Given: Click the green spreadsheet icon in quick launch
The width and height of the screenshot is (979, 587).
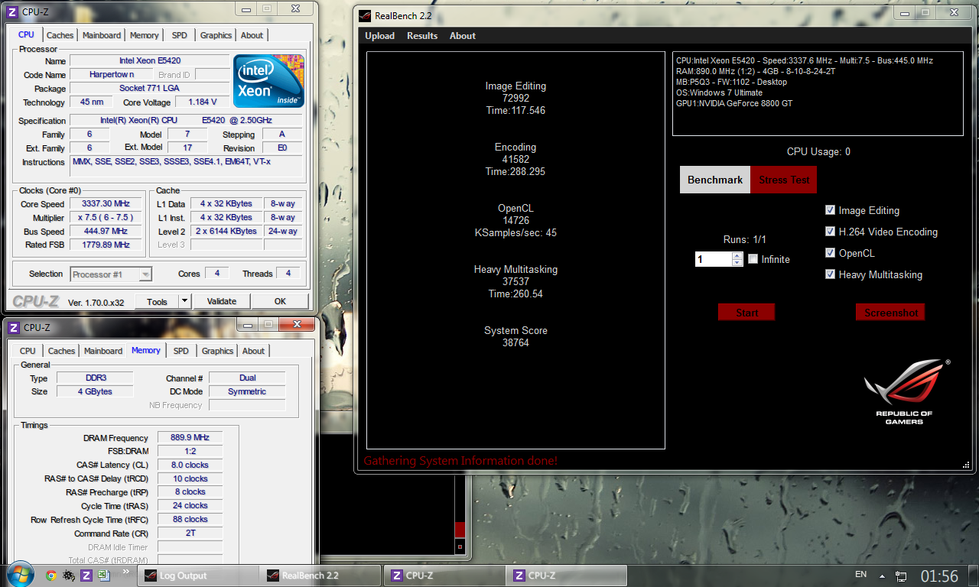Looking at the screenshot, I should pos(102,576).
